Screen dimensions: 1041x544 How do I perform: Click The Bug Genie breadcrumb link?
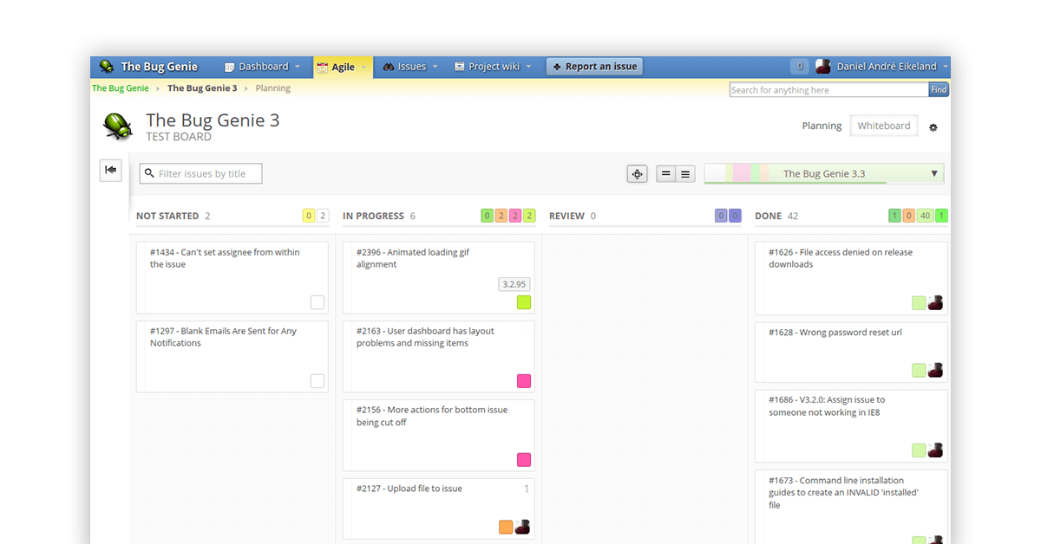121,88
